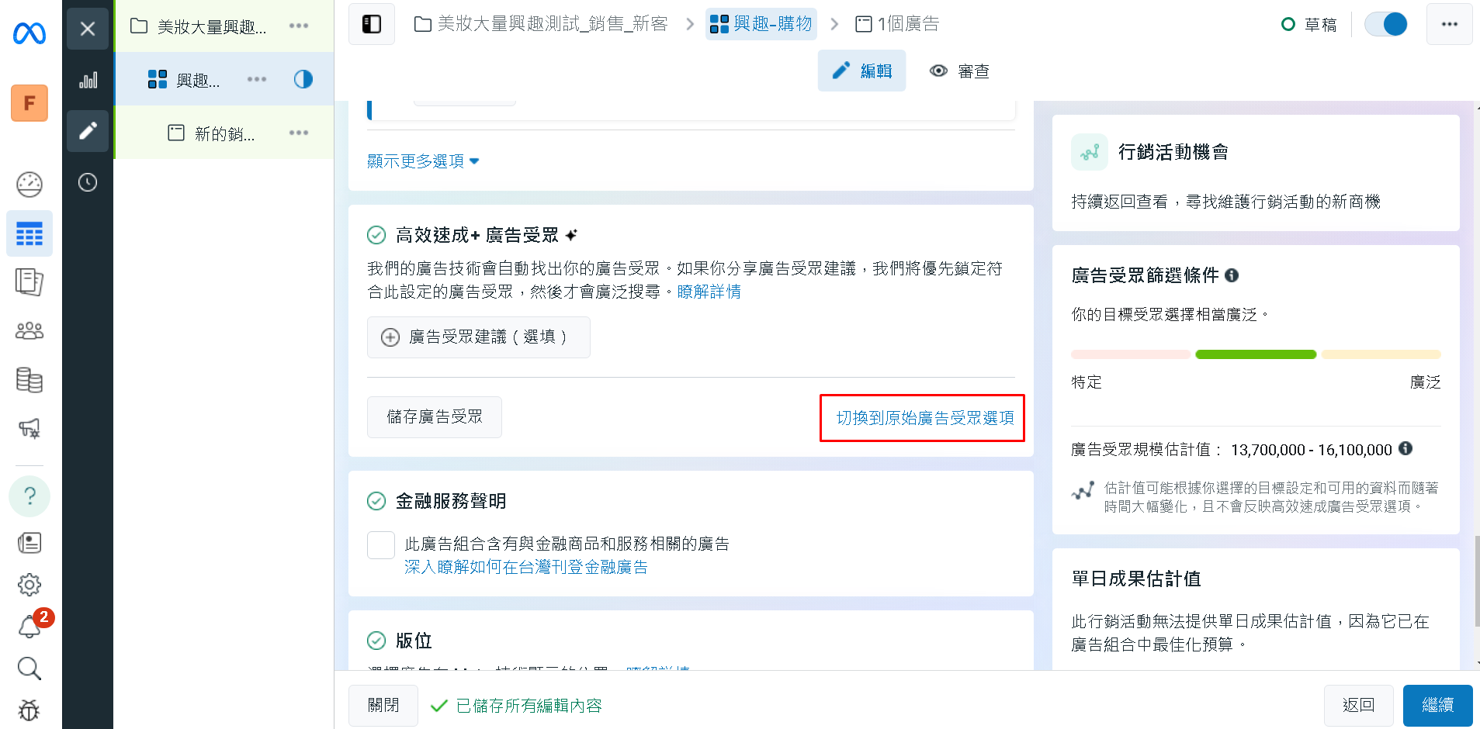
Task: Go to 美妝大量興趣測試_銷售_新客 breadcrumb
Action: (x=541, y=24)
